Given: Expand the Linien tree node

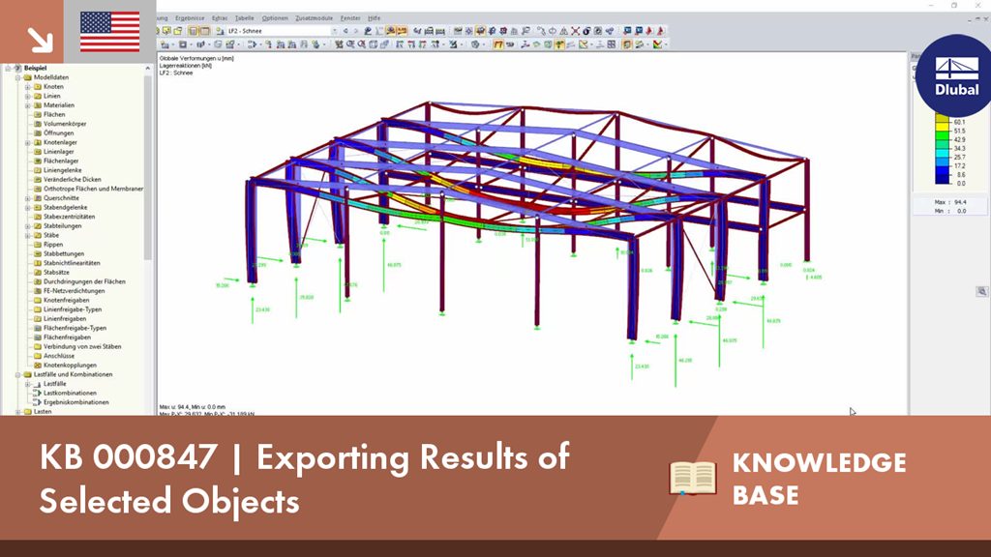Looking at the screenshot, I should [28, 96].
